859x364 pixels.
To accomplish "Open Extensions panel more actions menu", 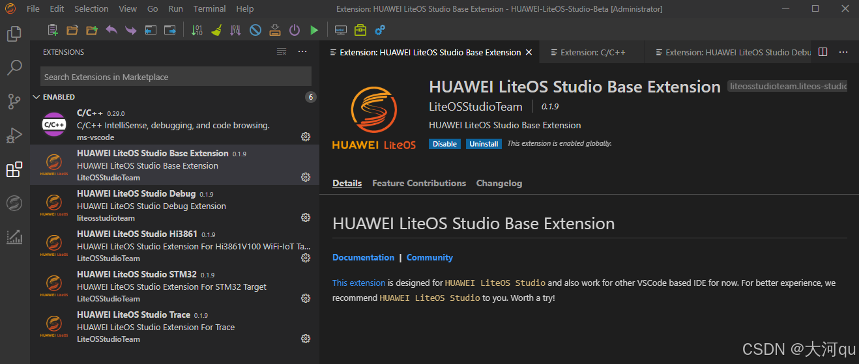I will tap(302, 52).
